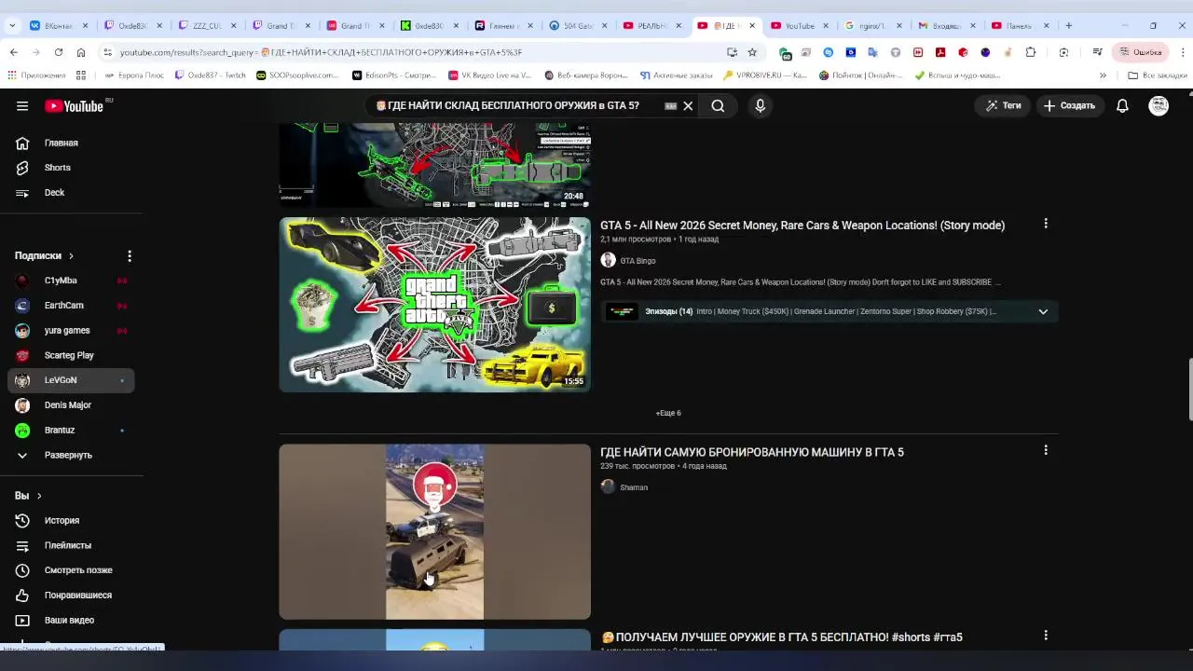Submit search with the magnifier icon
The height and width of the screenshot is (671, 1193).
click(x=718, y=106)
